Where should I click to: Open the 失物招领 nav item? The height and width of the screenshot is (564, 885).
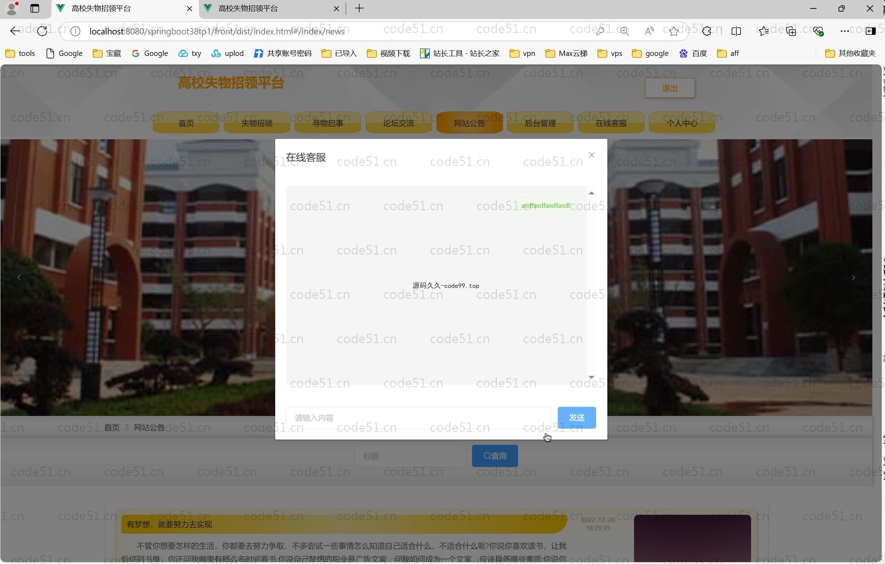pos(257,123)
